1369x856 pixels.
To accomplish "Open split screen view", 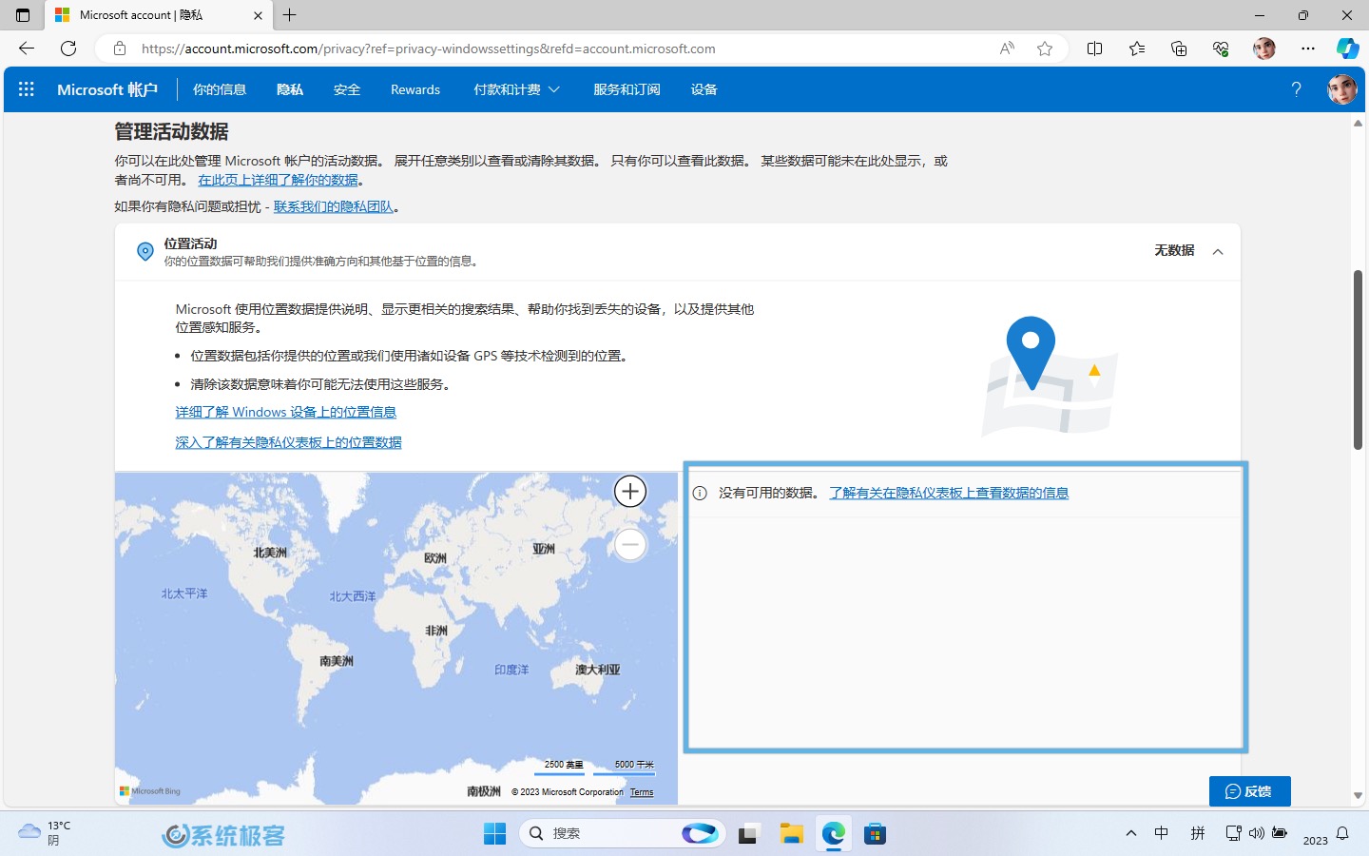I will [x=1094, y=49].
